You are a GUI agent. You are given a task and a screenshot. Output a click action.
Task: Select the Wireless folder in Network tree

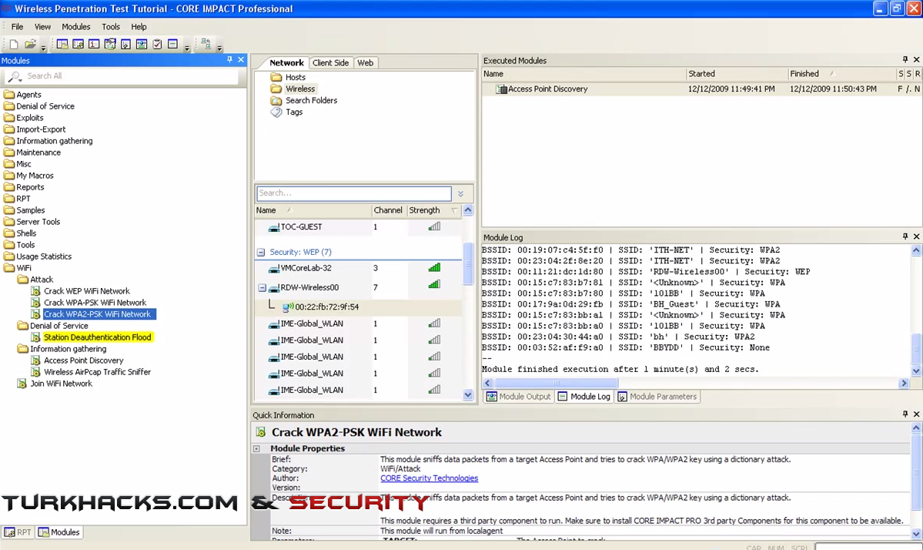300,89
